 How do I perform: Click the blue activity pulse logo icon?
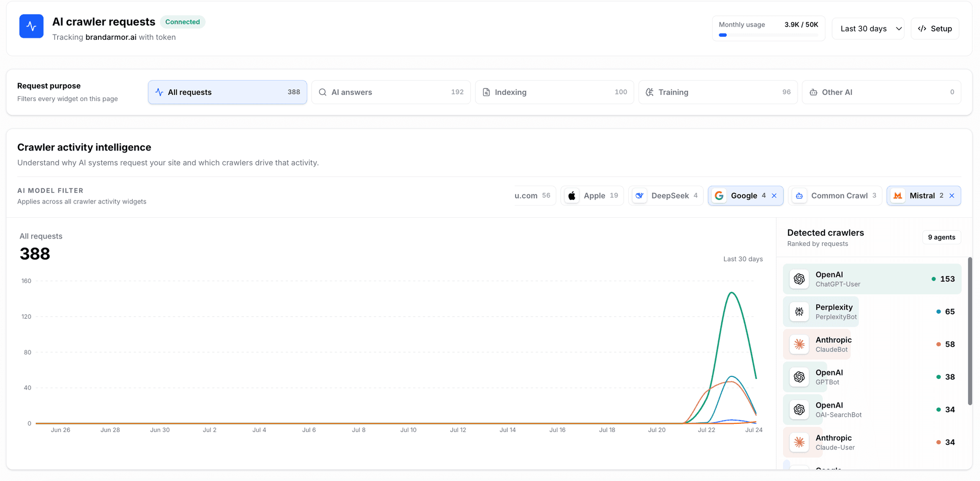(x=31, y=26)
